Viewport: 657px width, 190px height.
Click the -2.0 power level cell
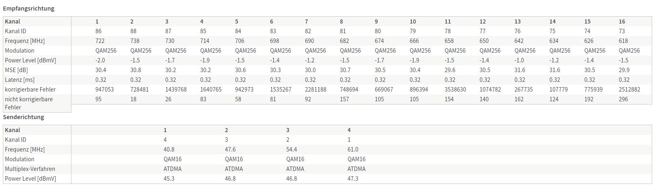100,60
